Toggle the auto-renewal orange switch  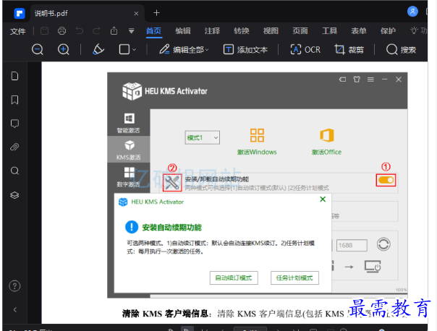pos(386,180)
